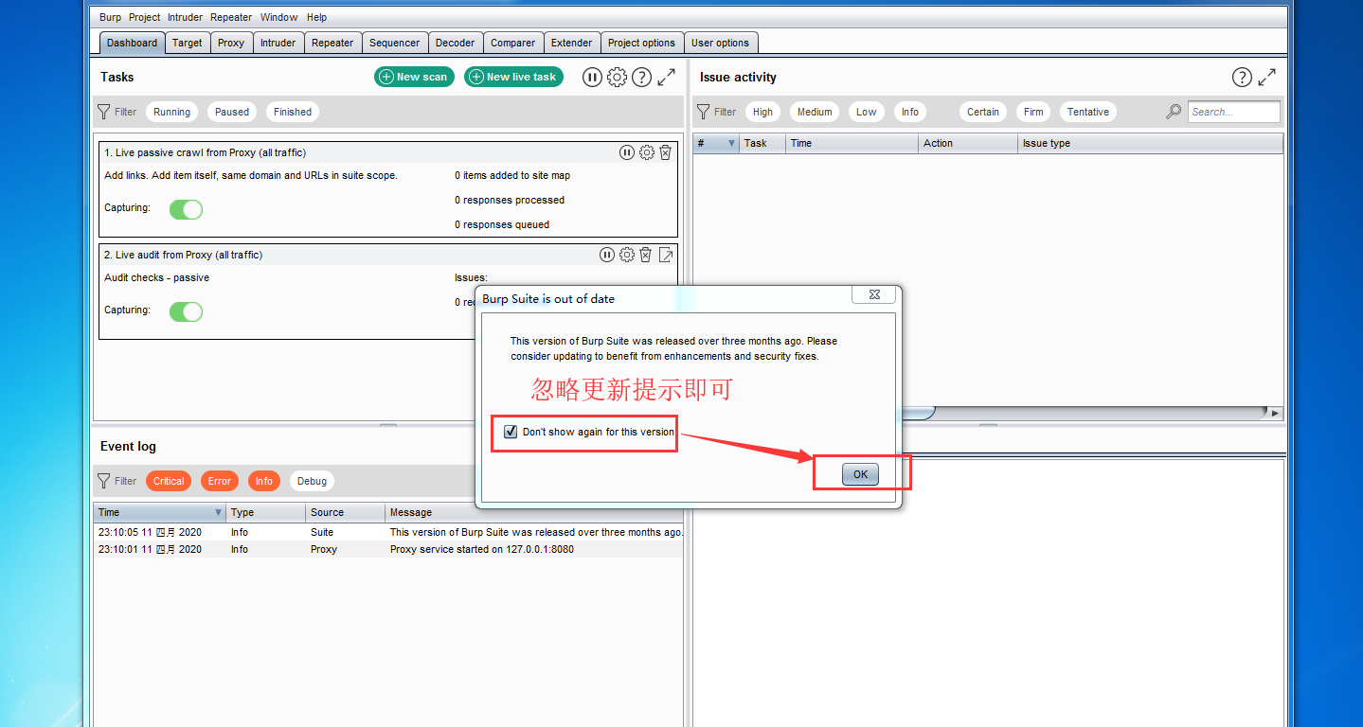The image size is (1363, 727).
Task: Select the Proxy service started event row
Action: (x=388, y=549)
